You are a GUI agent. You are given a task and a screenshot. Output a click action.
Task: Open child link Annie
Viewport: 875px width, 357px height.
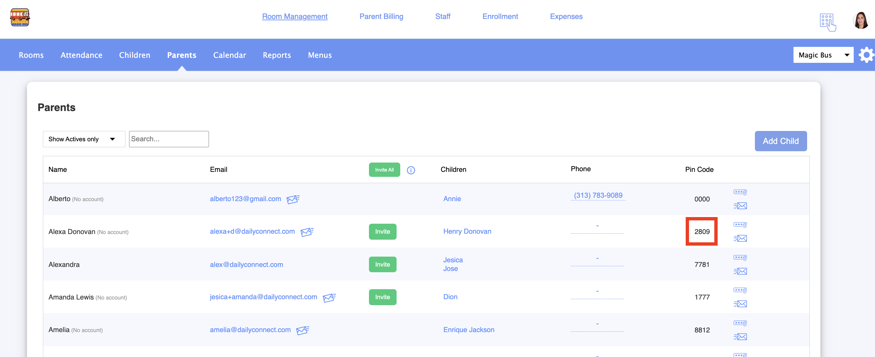[x=452, y=199]
